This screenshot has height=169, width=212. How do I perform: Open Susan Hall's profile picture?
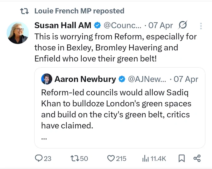tap(18, 33)
